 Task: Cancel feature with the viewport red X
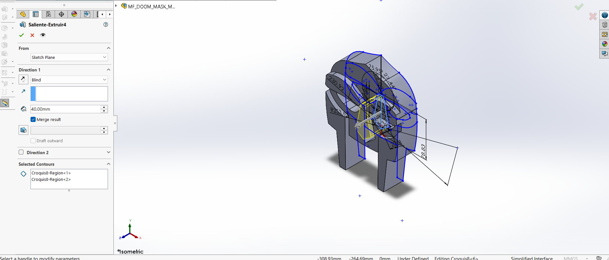click(x=593, y=16)
